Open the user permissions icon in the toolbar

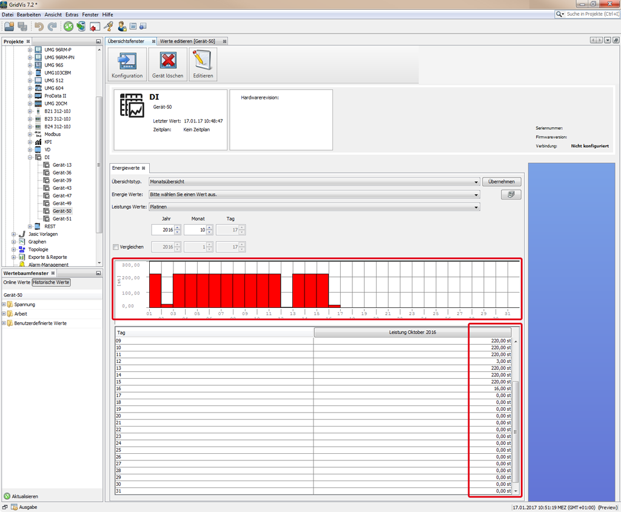click(x=121, y=26)
